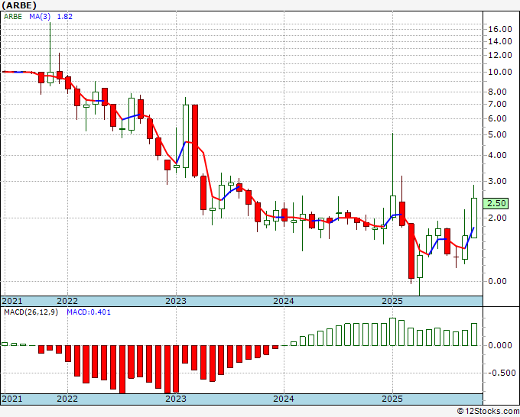
Task: Click the tallest green MACD histogram bar
Action: pyautogui.click(x=392, y=331)
